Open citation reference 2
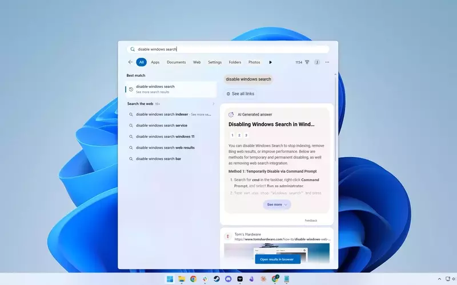This screenshot has height=285, width=457. click(x=239, y=135)
